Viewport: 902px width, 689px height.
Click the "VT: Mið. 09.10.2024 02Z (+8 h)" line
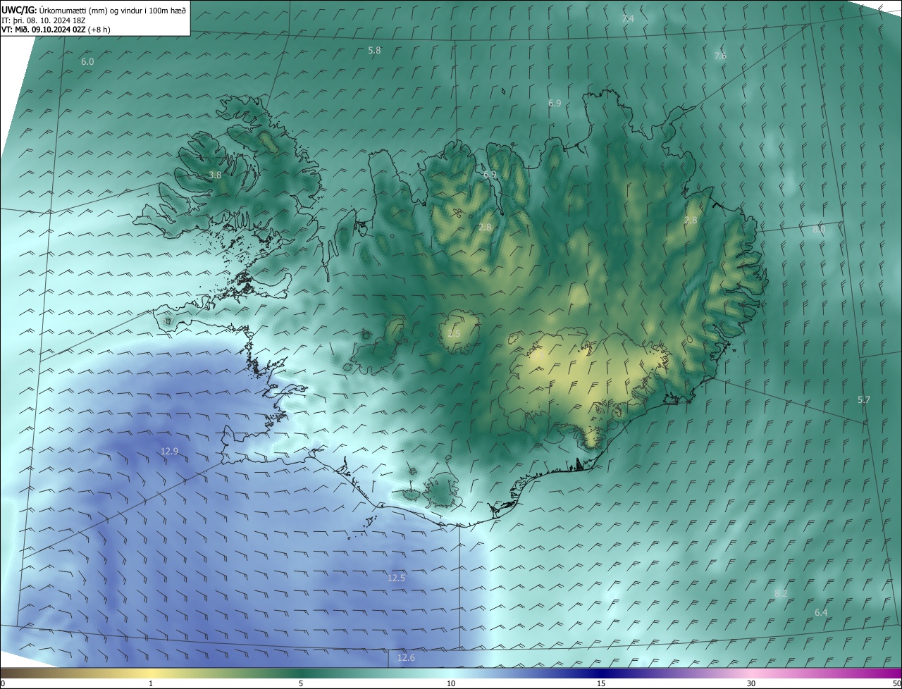click(56, 30)
